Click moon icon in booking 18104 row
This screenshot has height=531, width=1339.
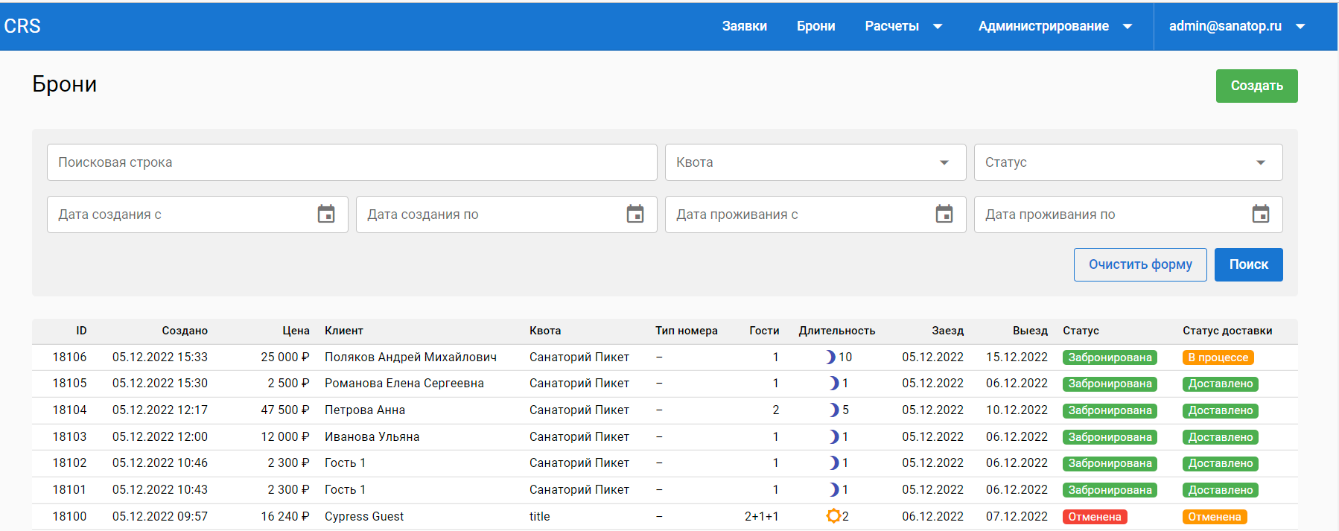(x=834, y=410)
